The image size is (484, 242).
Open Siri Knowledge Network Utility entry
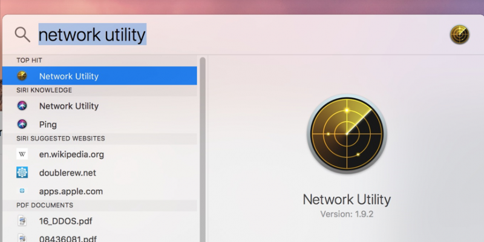100,106
